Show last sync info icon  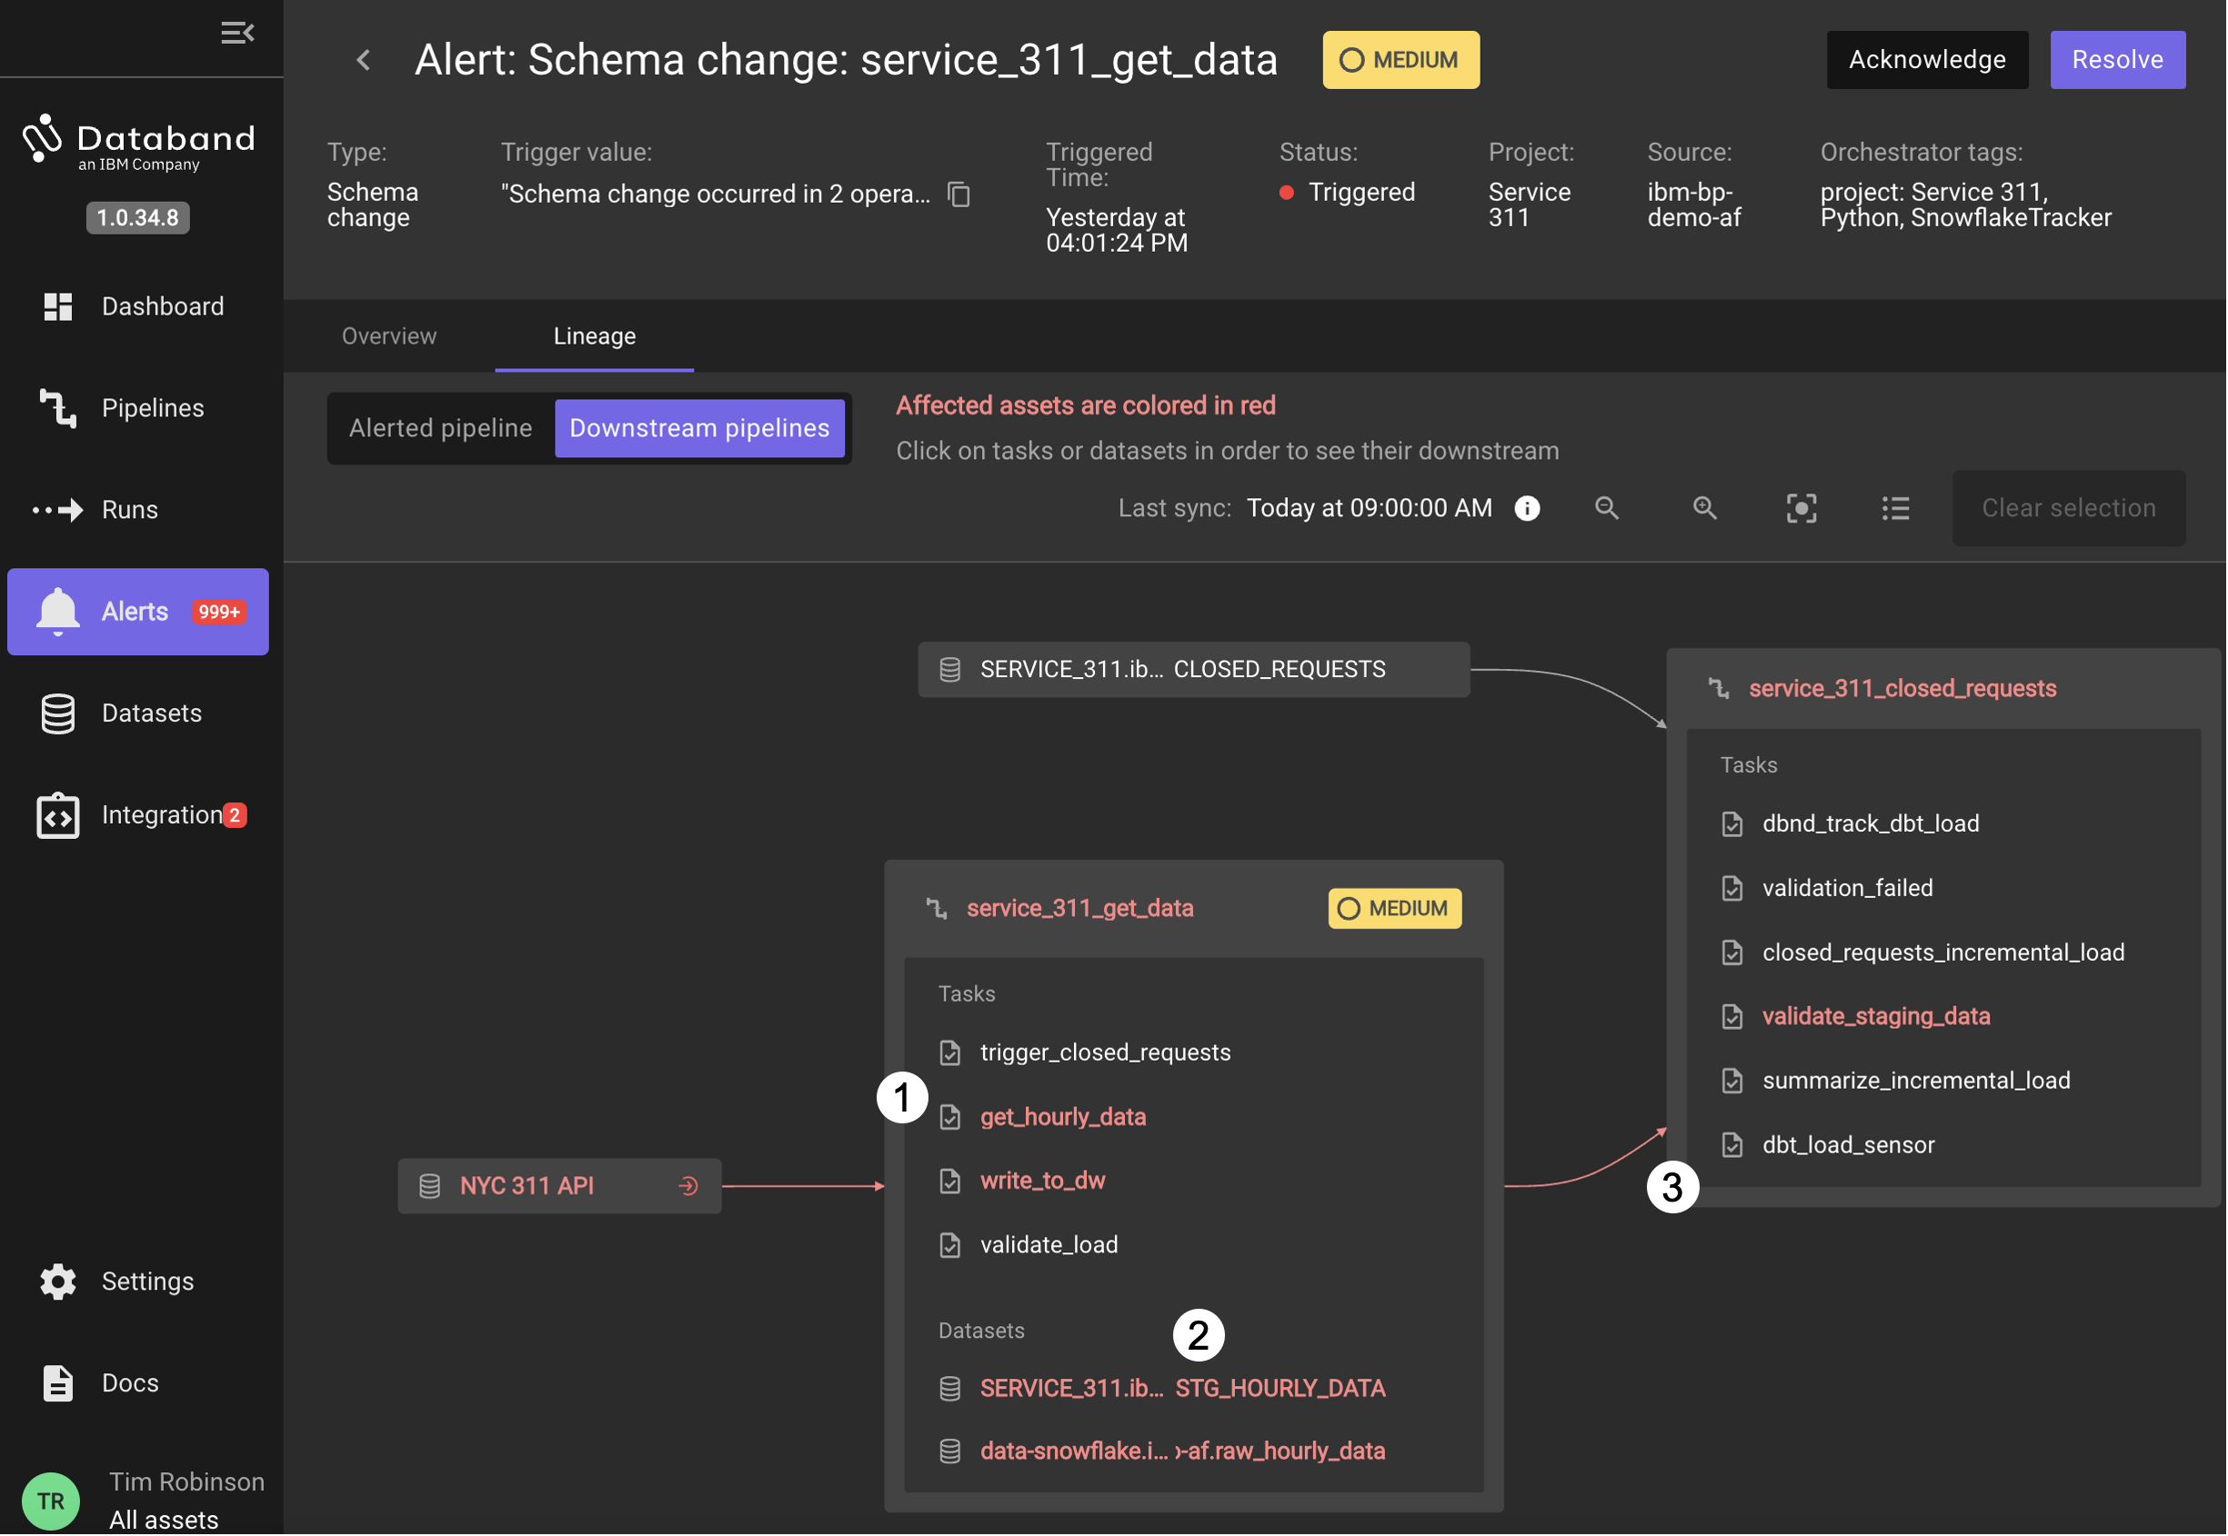coord(1528,508)
